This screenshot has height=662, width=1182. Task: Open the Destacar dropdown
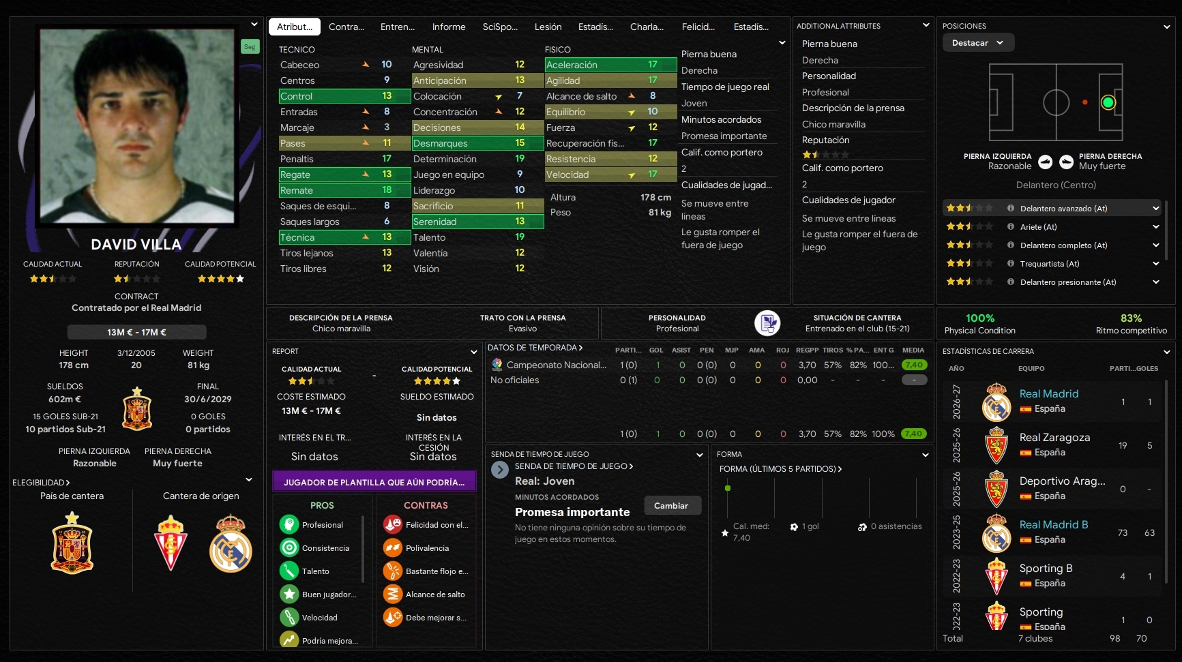(979, 43)
